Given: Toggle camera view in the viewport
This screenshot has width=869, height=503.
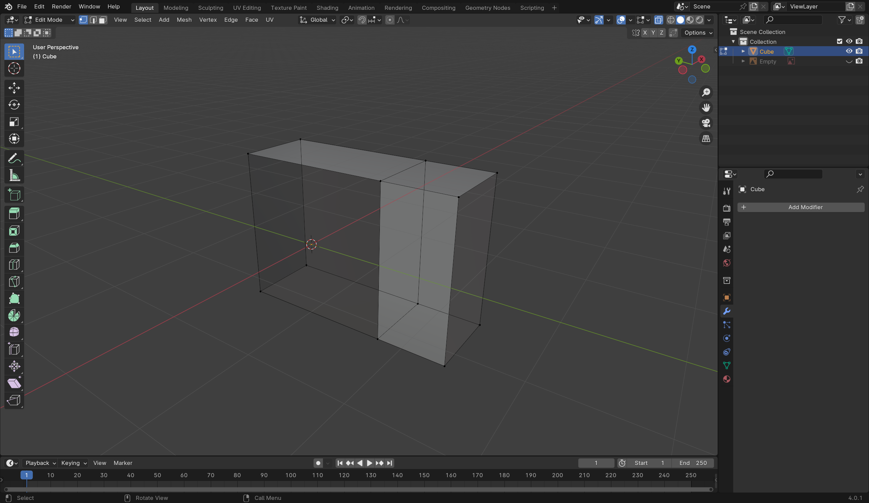Looking at the screenshot, I should coord(706,123).
